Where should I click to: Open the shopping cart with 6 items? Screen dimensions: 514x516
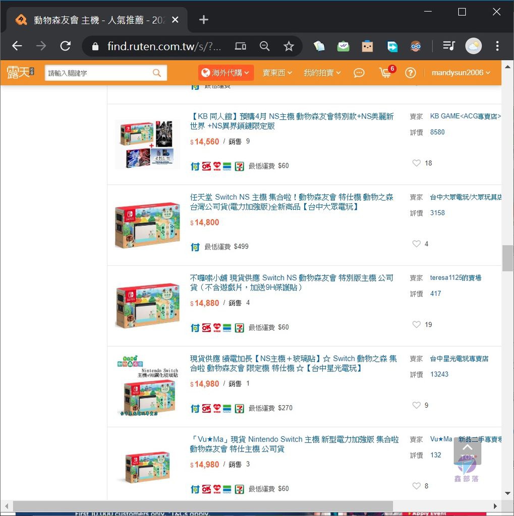coord(386,72)
